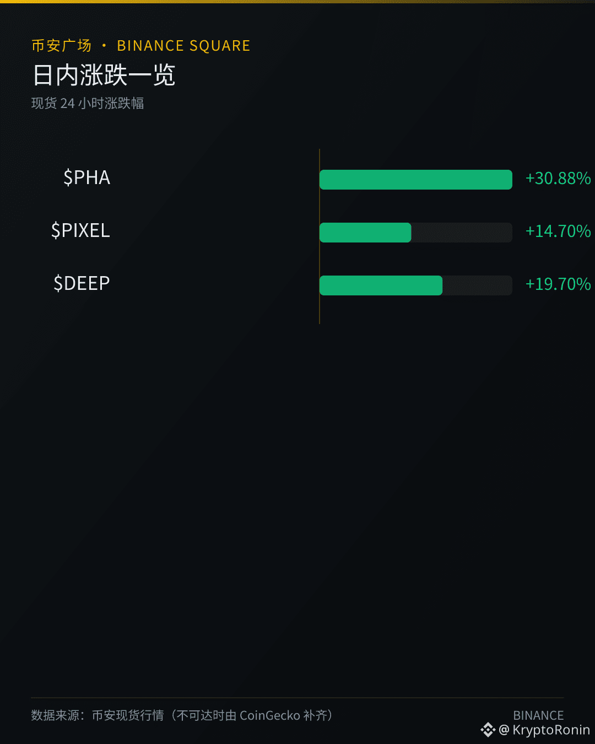
Task: Click the BINANCE footer wordmark
Action: [538, 715]
